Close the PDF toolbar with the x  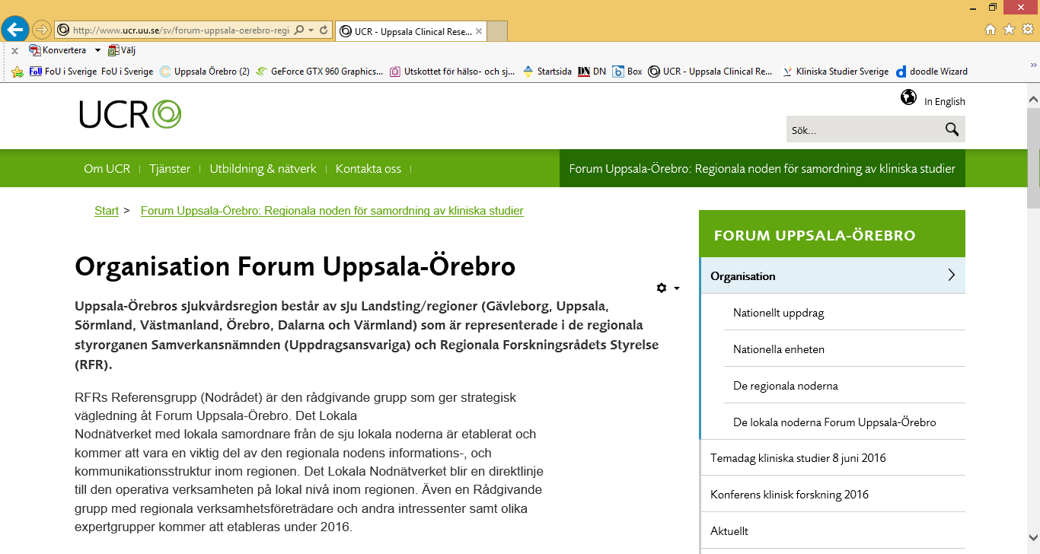point(14,51)
